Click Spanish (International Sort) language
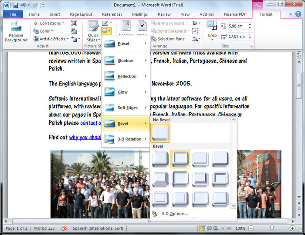 pos(98,228)
